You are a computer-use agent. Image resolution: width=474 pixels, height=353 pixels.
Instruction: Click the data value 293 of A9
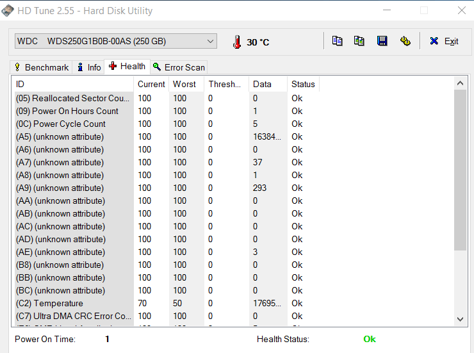coord(259,188)
